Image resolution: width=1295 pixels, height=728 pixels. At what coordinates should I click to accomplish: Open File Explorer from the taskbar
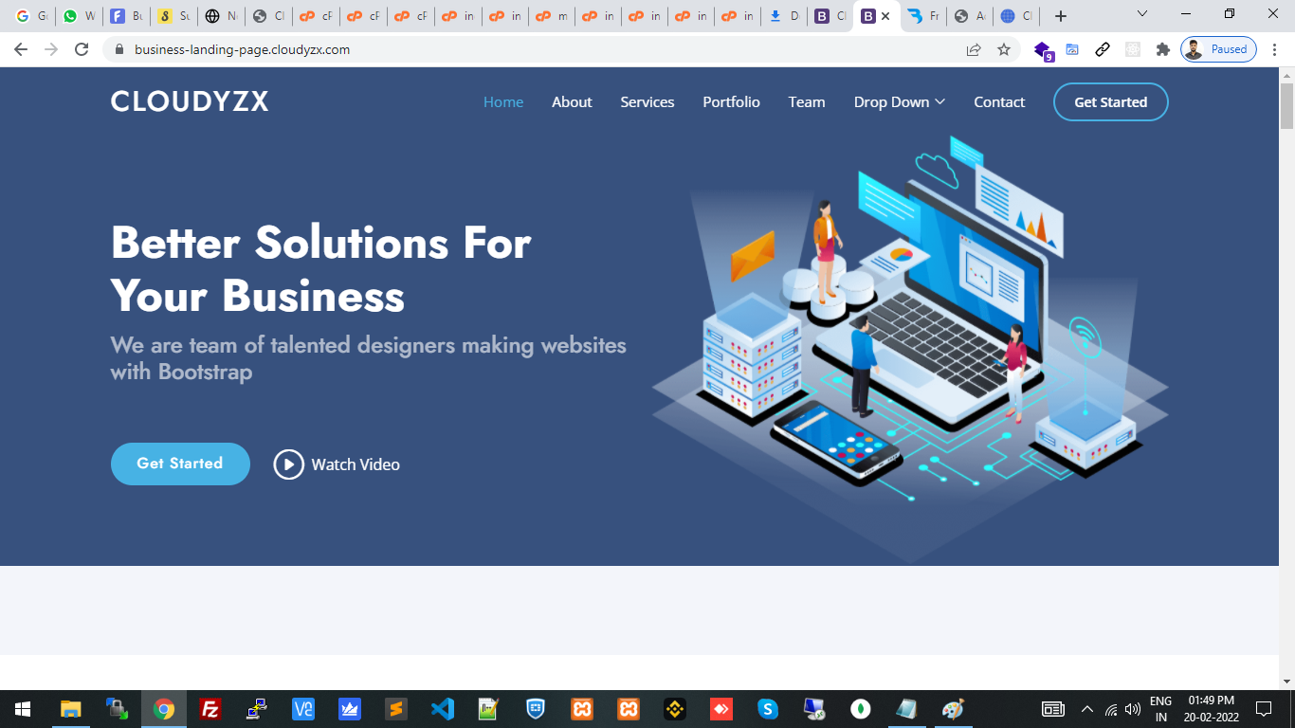coord(71,709)
